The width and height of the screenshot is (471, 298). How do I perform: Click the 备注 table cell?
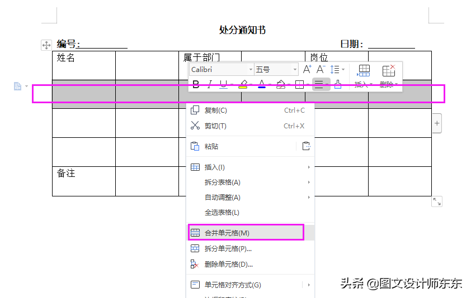[84, 181]
